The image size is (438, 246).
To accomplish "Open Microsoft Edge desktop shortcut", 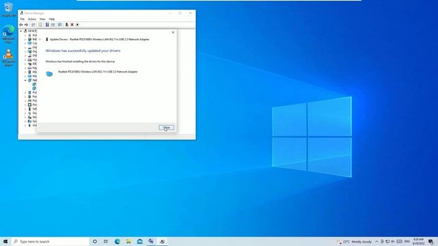I will pos(9,33).
